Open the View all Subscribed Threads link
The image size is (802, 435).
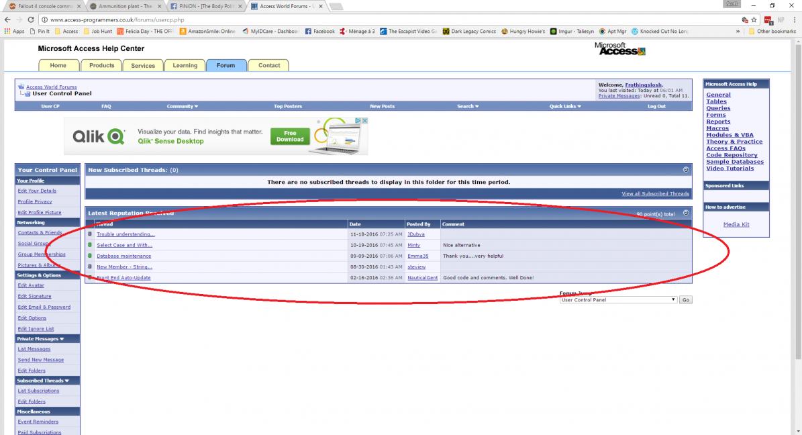[655, 194]
